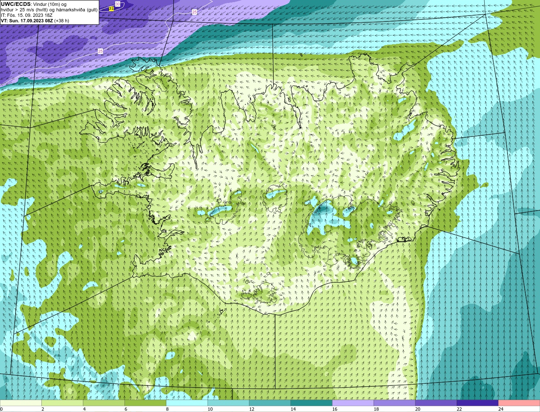Click the white "30" gust contour label
This screenshot has width=540, height=412.
tap(118, 4)
